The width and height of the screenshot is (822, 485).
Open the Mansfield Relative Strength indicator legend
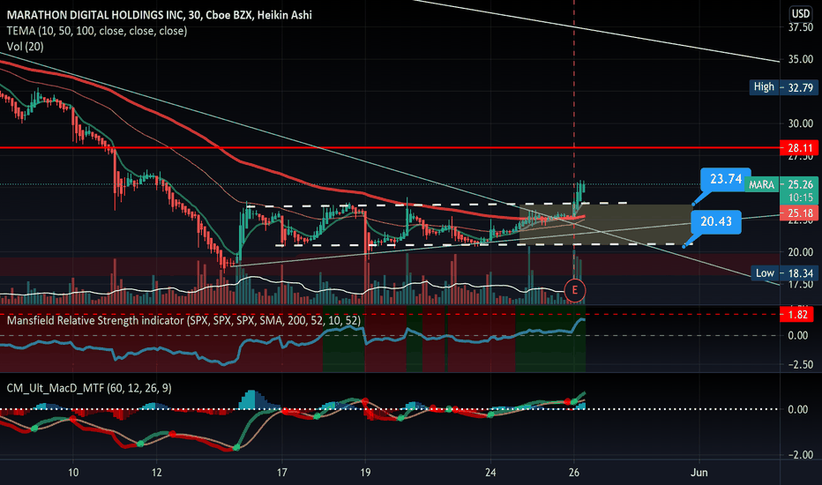point(184,320)
